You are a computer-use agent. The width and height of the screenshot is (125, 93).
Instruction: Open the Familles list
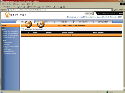5,48
